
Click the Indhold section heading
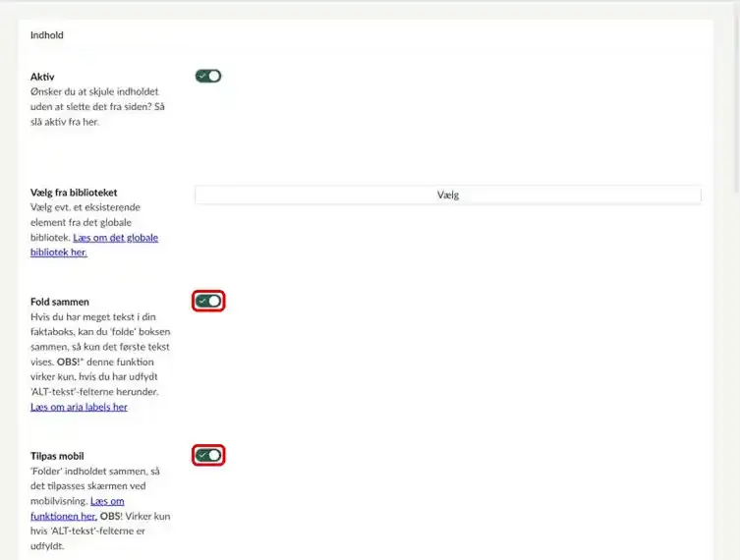(x=47, y=35)
